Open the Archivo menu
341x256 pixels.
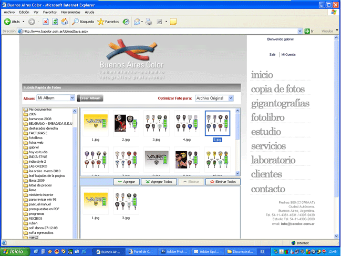coord(9,12)
